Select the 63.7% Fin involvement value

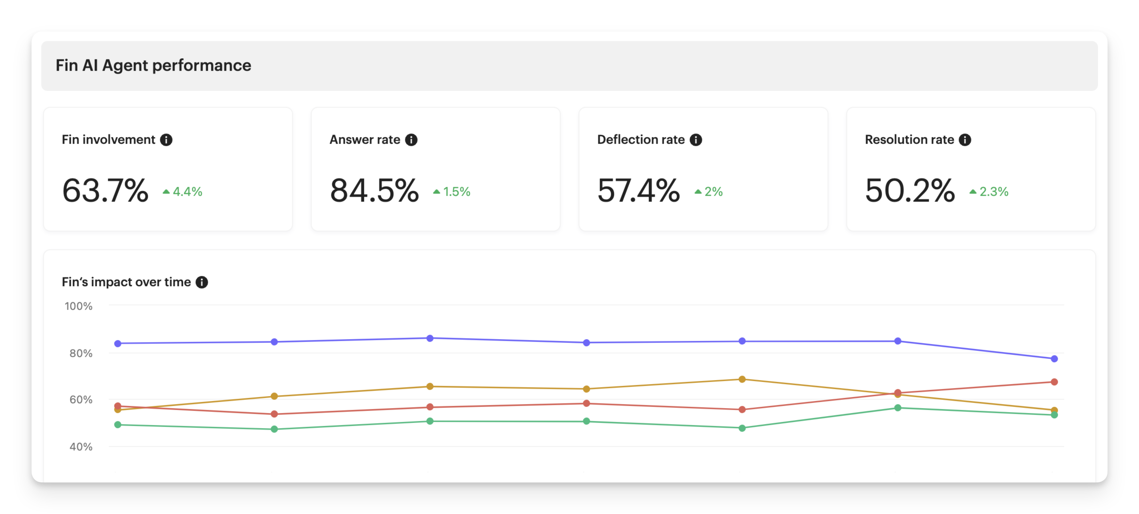tap(105, 190)
